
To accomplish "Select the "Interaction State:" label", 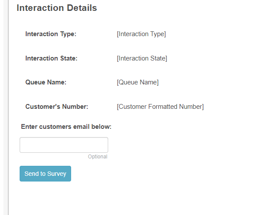I will click(x=51, y=58).
